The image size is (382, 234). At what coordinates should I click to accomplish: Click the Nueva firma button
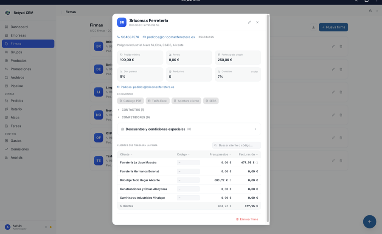333,27
